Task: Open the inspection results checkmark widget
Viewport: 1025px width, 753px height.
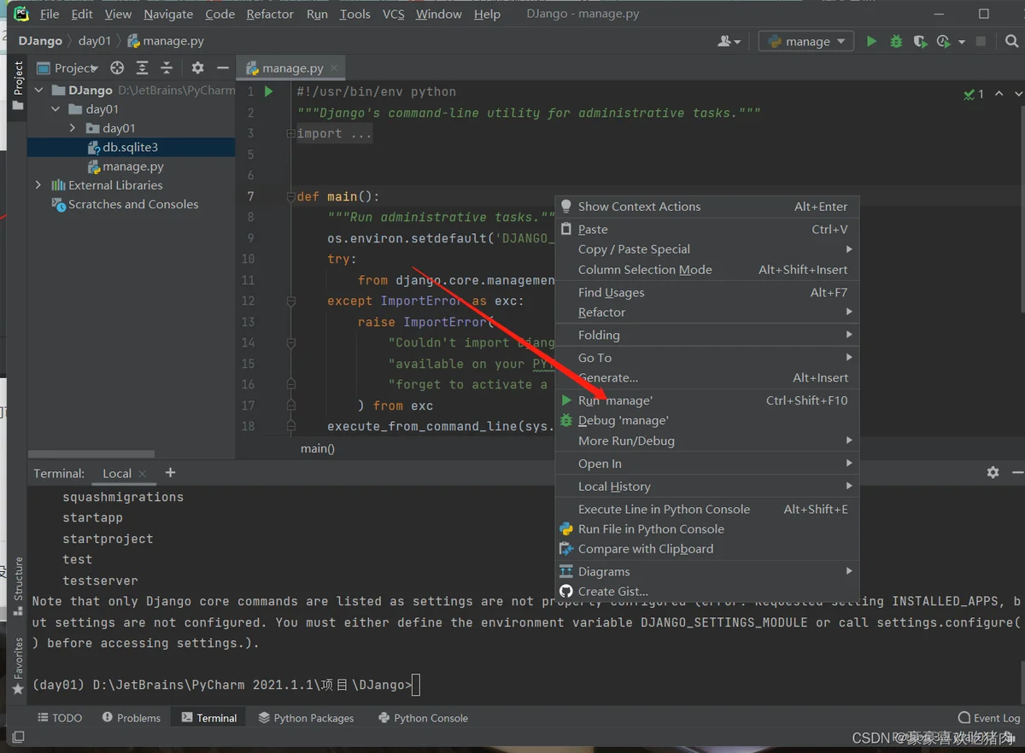Action: [x=974, y=94]
